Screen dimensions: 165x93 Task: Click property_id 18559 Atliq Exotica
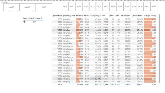pos(104,71)
